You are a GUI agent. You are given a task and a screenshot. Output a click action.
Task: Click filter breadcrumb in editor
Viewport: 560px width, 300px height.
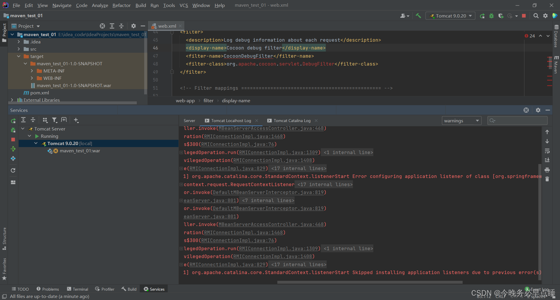coord(208,100)
